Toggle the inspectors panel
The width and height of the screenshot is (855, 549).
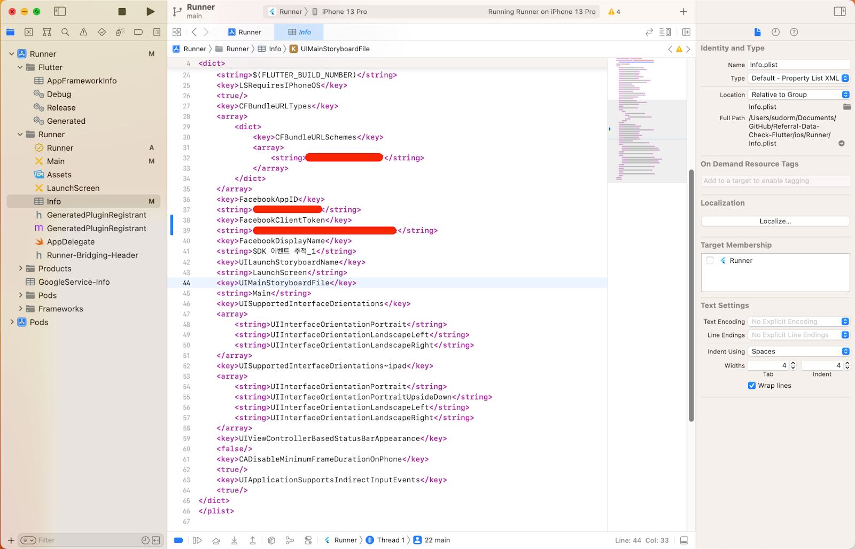(x=840, y=11)
